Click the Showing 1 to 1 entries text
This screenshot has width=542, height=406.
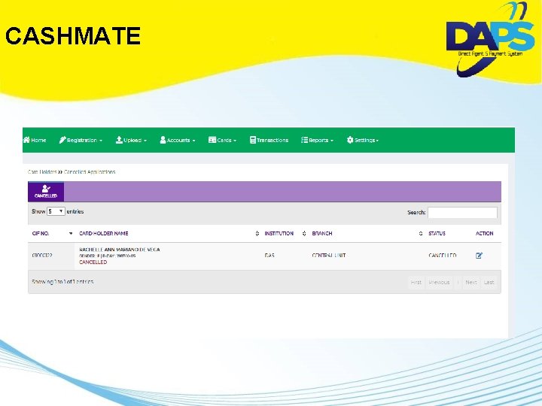click(x=62, y=282)
